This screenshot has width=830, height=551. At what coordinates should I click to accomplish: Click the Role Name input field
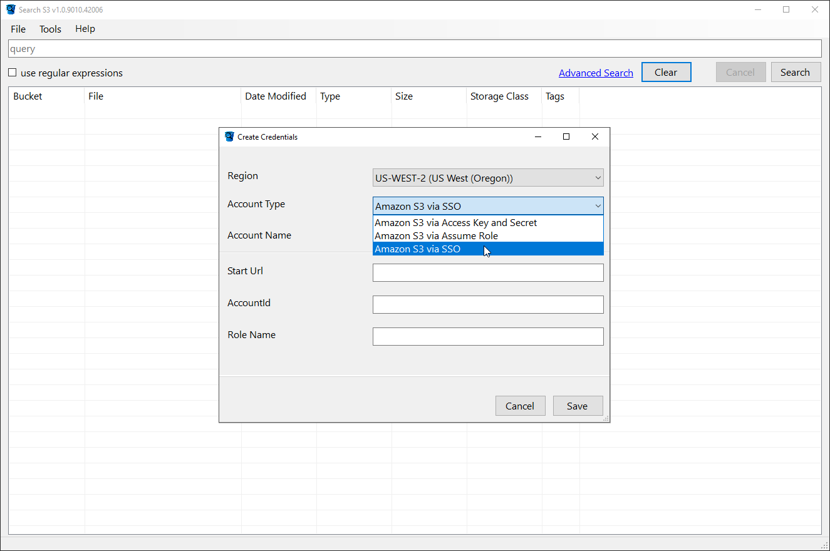click(488, 337)
